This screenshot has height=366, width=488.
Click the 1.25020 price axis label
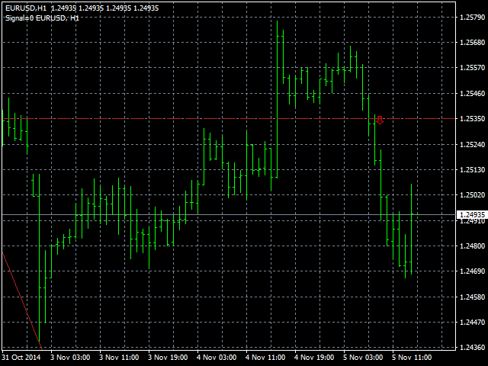coord(472,195)
